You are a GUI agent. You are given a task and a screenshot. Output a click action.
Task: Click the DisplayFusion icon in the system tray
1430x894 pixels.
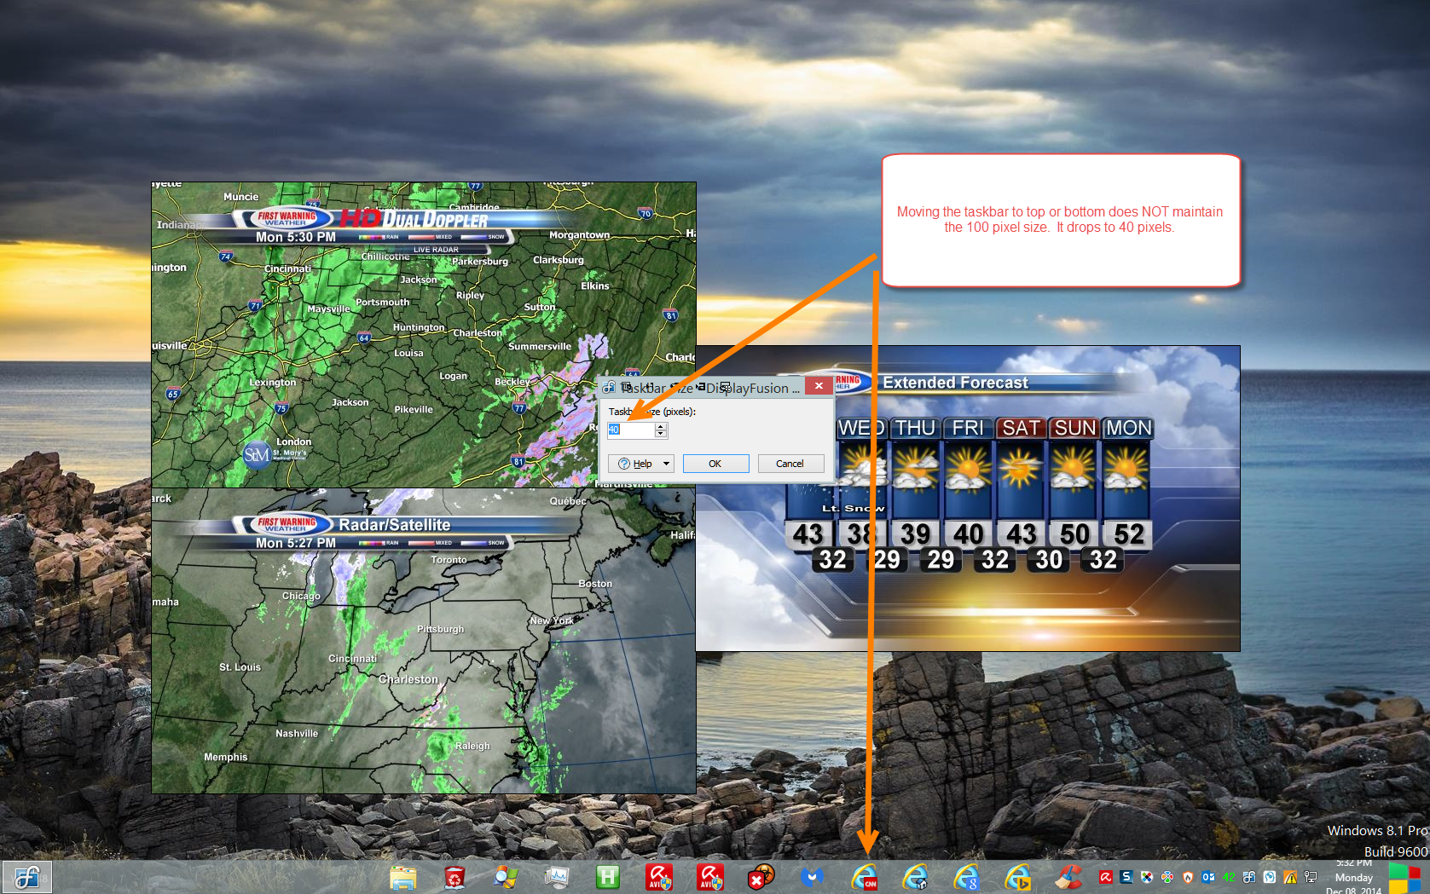1249,877
